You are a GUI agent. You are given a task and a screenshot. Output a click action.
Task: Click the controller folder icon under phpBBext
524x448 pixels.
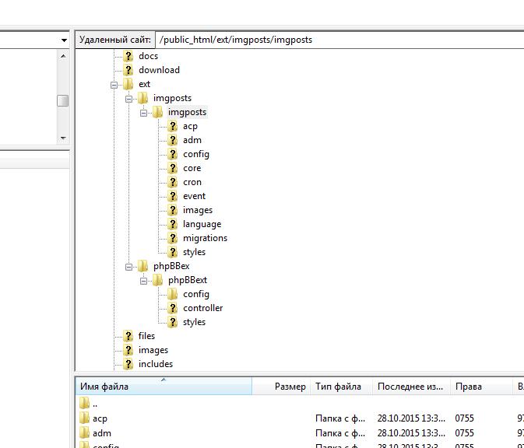pos(173,308)
